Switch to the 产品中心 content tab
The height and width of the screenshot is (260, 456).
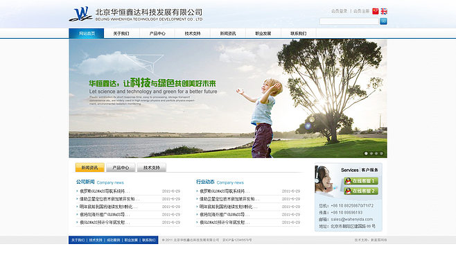tap(121, 168)
